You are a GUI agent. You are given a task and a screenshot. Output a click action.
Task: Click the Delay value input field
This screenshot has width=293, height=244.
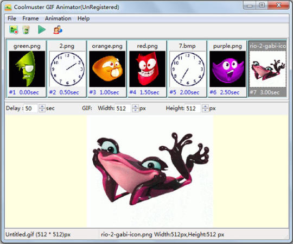click(x=31, y=108)
